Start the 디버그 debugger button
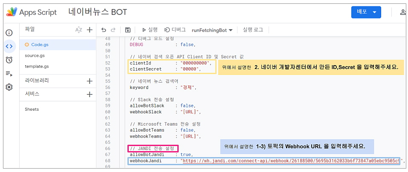 pyautogui.click(x=175, y=30)
